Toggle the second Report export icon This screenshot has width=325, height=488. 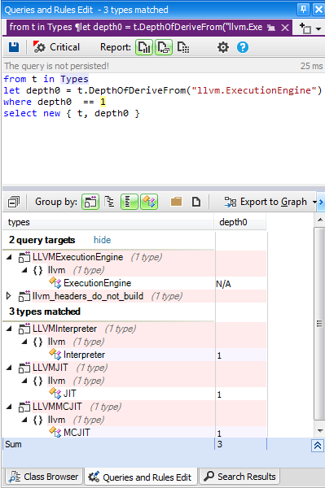(x=164, y=47)
